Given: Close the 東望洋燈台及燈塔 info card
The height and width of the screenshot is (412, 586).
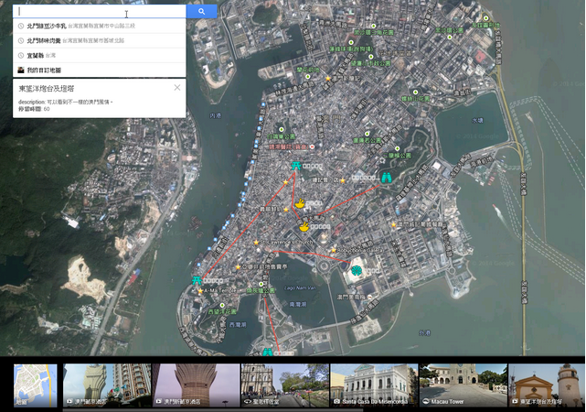Looking at the screenshot, I should tap(177, 88).
